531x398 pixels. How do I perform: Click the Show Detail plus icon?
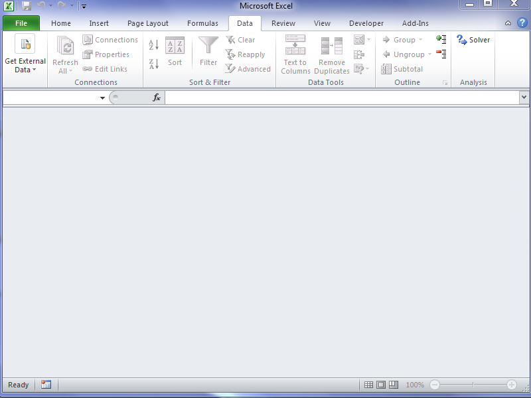coord(441,40)
